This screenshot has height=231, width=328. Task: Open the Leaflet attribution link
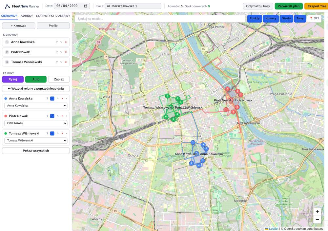pyautogui.click(x=274, y=229)
